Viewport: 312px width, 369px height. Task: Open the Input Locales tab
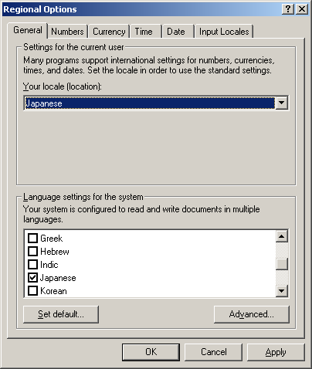(224, 32)
